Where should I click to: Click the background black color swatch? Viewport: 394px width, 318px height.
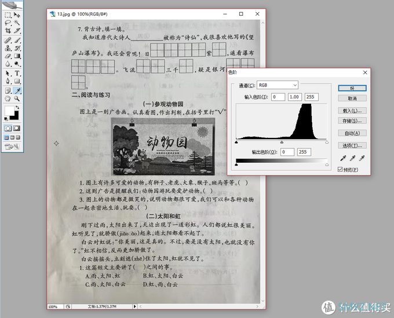(x=16, y=116)
